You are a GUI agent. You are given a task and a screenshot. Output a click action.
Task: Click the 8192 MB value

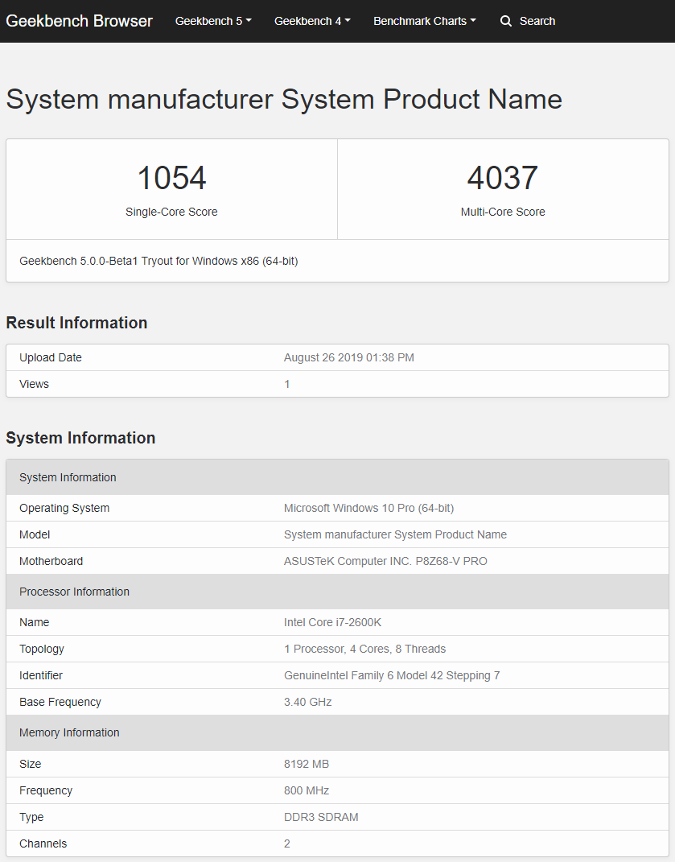tap(307, 764)
